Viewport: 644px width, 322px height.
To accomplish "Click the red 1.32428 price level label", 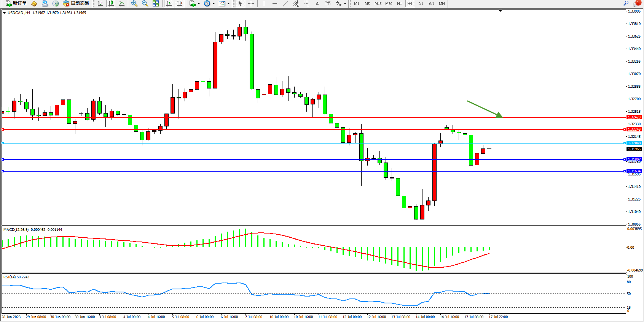I will coord(634,117).
